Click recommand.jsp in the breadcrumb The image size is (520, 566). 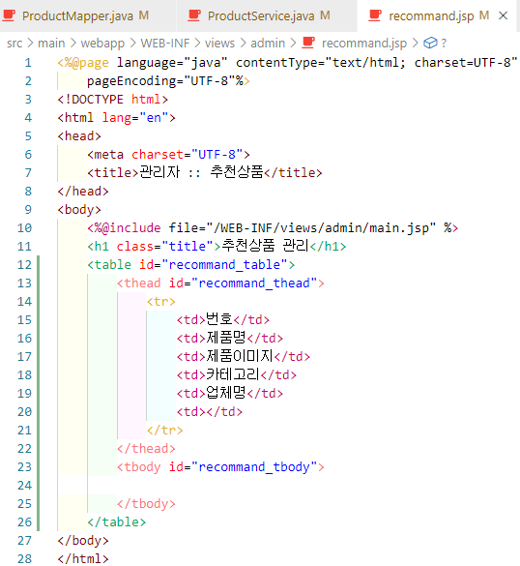click(363, 44)
